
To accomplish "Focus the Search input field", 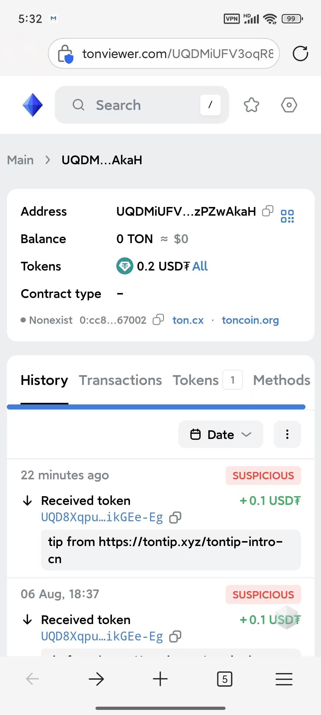I will (x=141, y=105).
